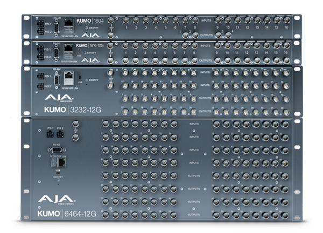
Task: Pick the P/S 1 power connector on KUMO 6464-12G
Action: pos(50,134)
